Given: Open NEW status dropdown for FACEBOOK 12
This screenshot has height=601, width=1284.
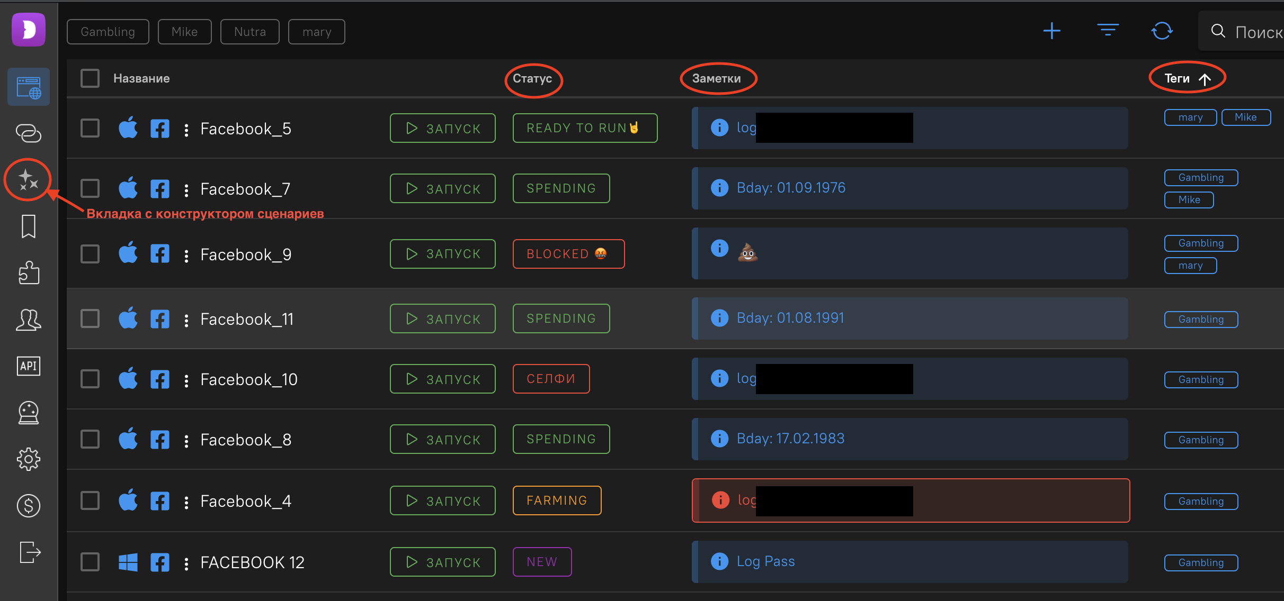Looking at the screenshot, I should (542, 562).
